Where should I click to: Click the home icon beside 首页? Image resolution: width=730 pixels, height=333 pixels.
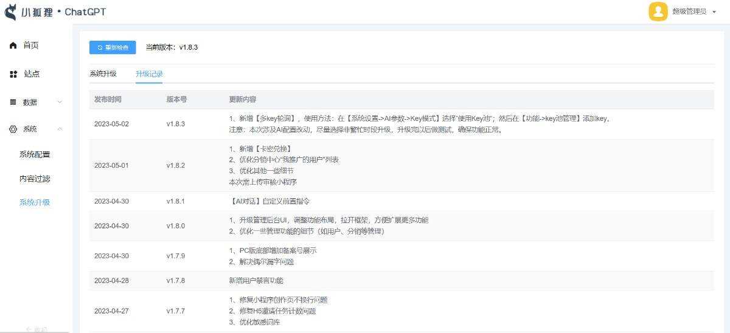pyautogui.click(x=13, y=46)
